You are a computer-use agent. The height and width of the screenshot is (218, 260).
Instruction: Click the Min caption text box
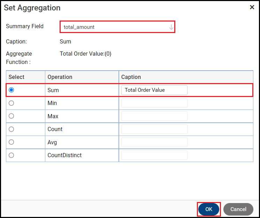pos(154,103)
